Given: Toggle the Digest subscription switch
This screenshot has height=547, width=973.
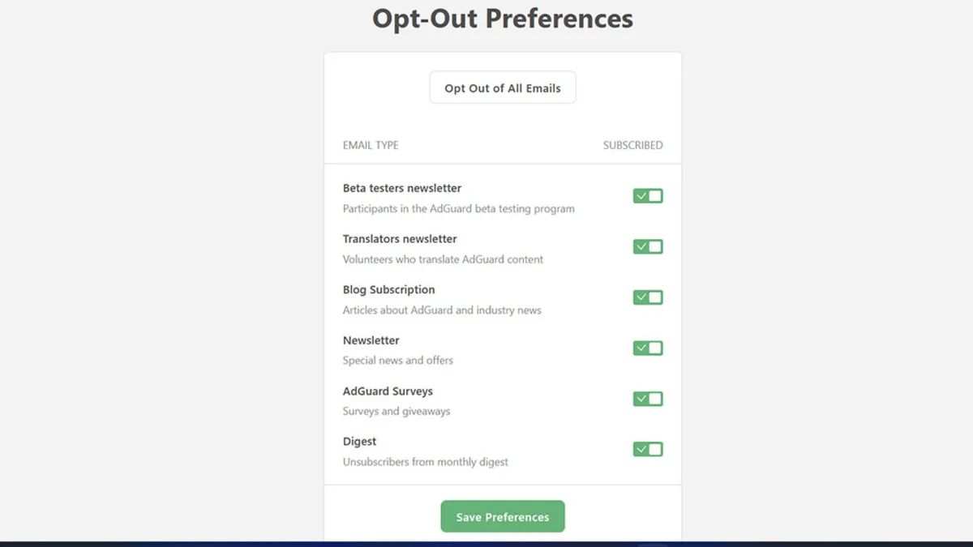Looking at the screenshot, I should 647,448.
